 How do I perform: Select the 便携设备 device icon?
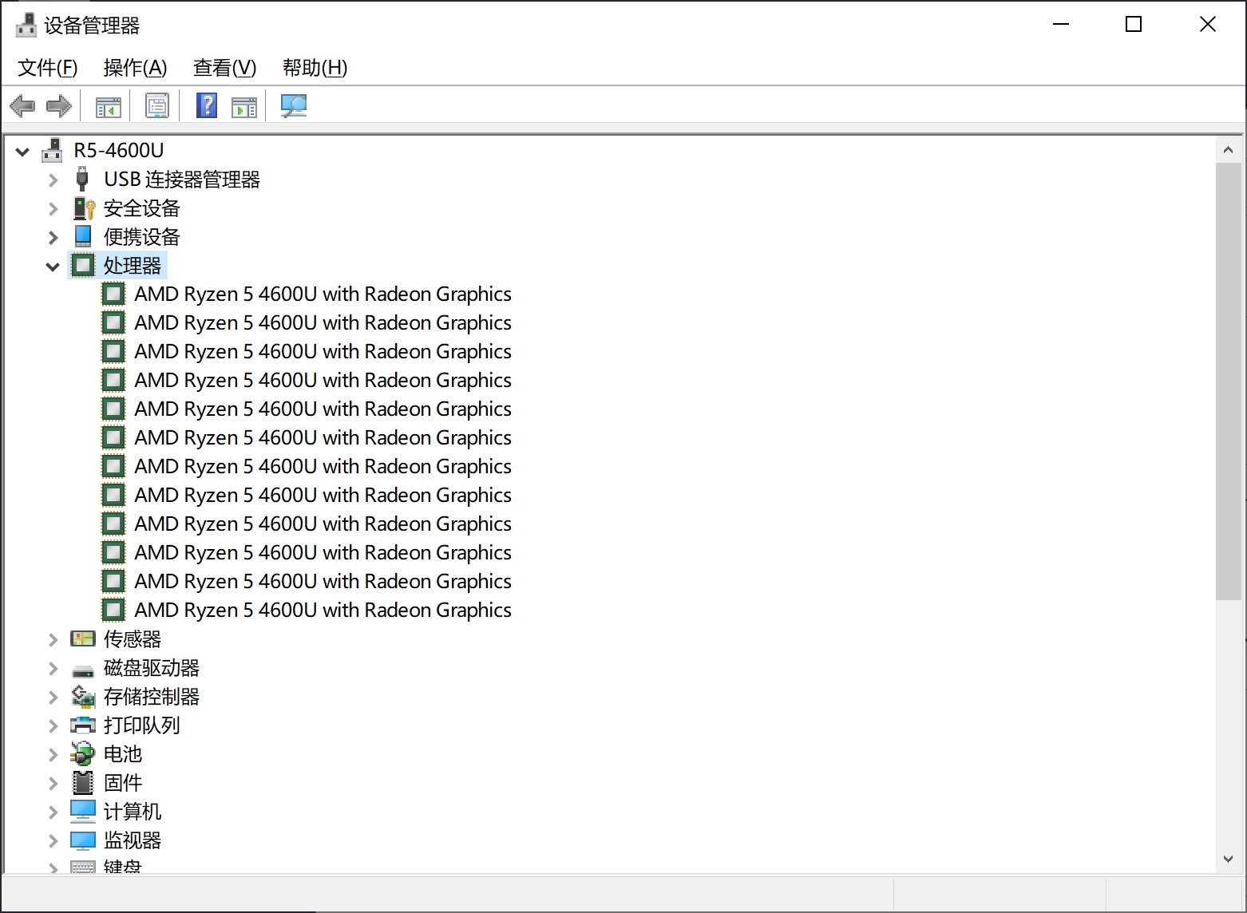click(83, 236)
